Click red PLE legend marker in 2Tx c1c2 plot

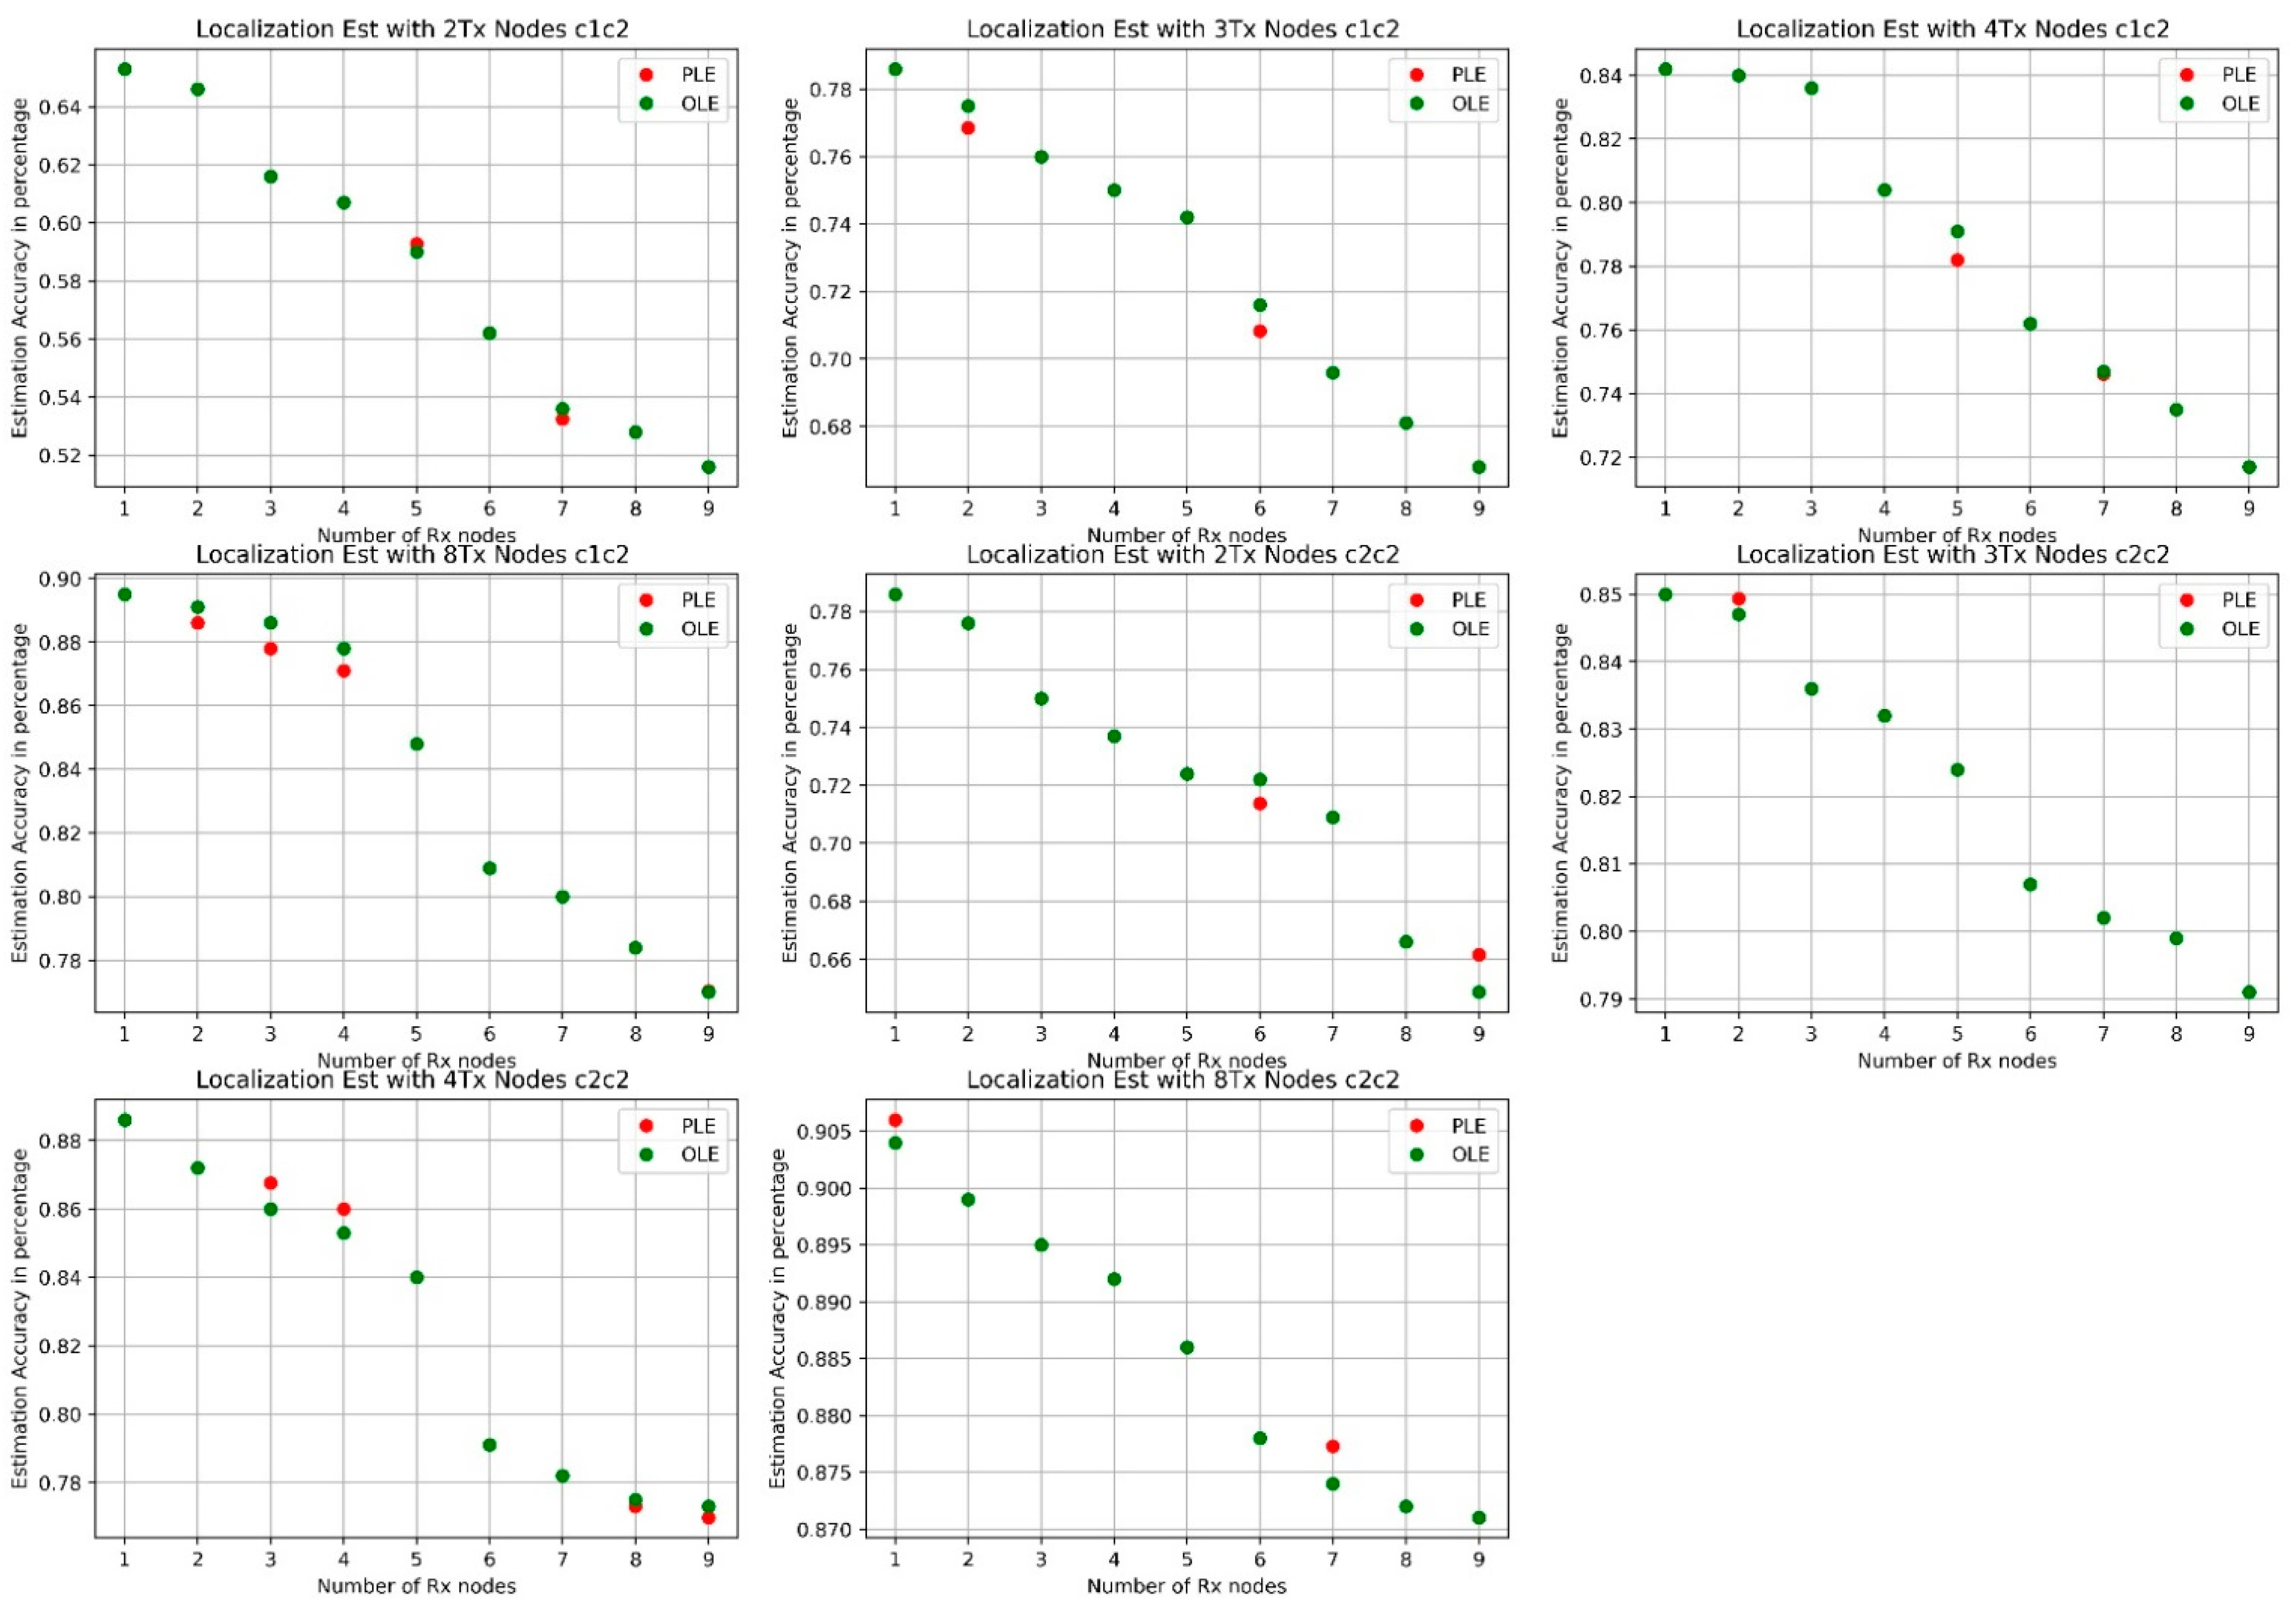pyautogui.click(x=646, y=75)
